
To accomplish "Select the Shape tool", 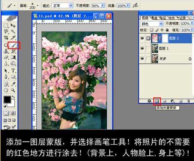I will 13,77.
